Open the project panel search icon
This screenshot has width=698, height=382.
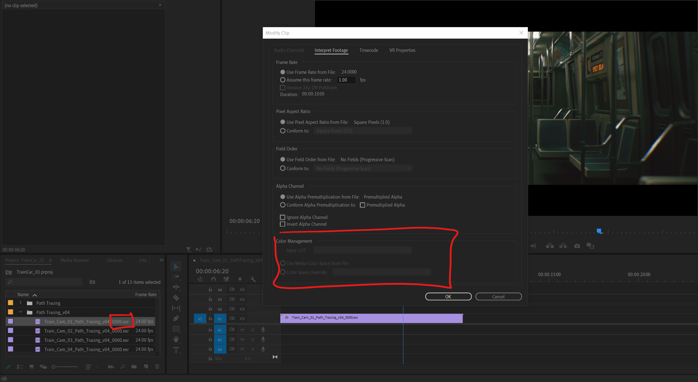coord(123,367)
